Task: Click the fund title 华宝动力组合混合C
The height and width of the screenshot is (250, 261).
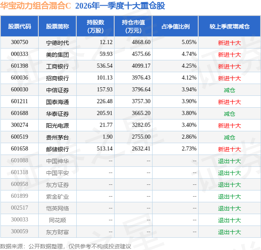Action: (35, 6)
